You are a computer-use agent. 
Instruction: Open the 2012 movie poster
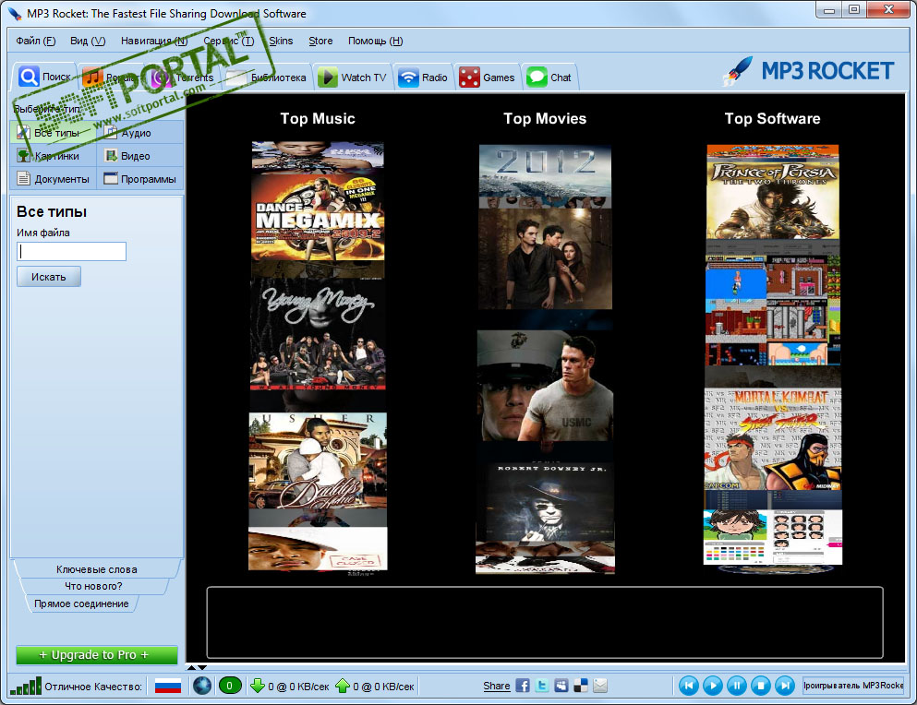(x=545, y=172)
